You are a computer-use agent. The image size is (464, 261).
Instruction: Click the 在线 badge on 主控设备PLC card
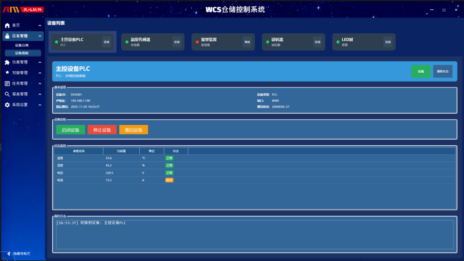pos(107,42)
